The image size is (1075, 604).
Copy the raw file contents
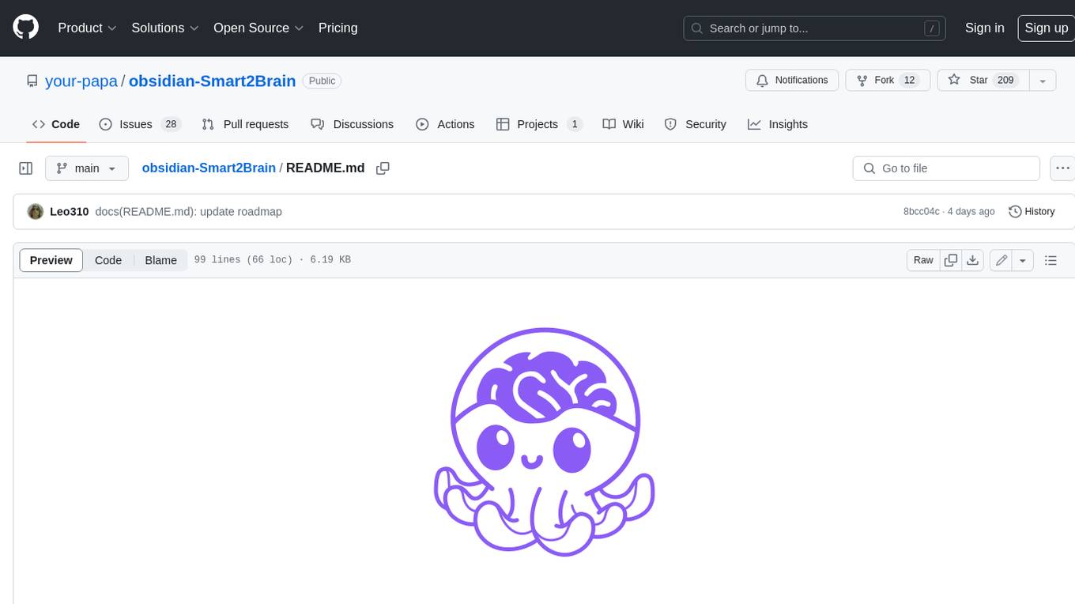pos(951,260)
